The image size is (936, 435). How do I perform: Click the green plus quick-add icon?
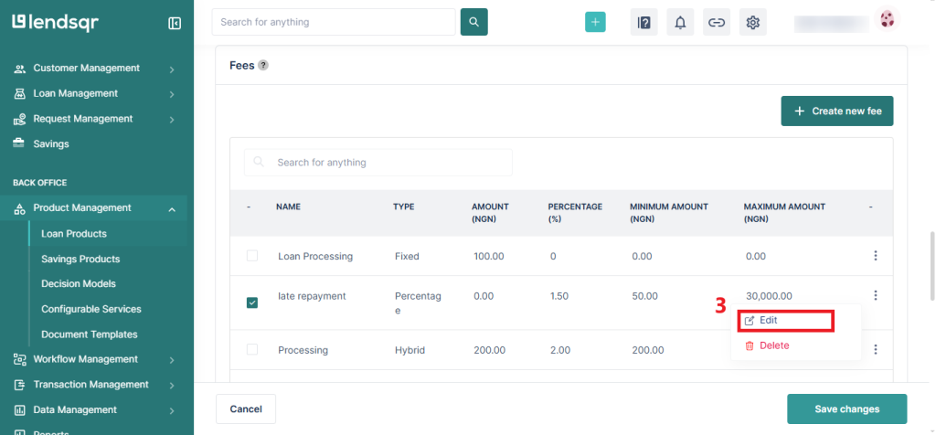595,23
